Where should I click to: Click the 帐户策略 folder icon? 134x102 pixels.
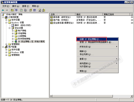coord(16,31)
